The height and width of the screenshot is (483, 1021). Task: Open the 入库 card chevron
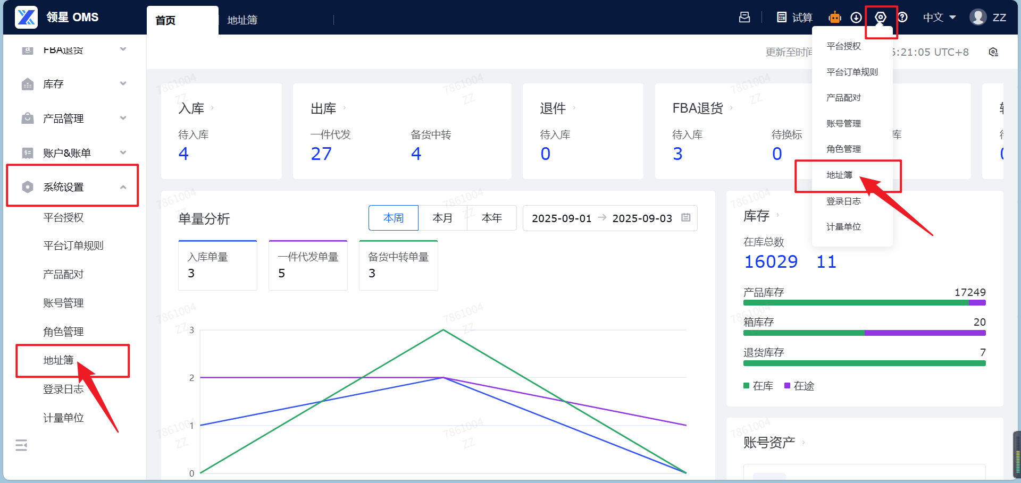pos(213,108)
